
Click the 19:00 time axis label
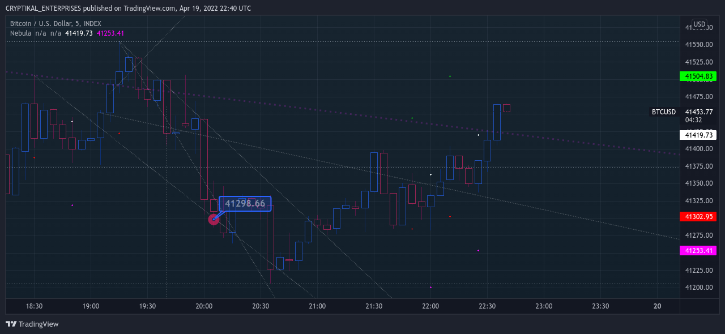tap(91, 306)
